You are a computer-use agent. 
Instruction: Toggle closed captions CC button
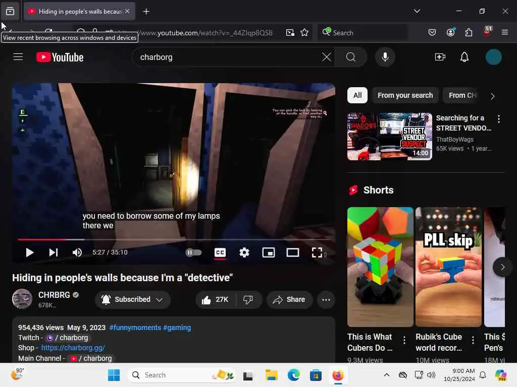point(220,252)
